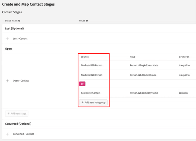Viewport: 196px width, 141px height.
Task: Toggle the pink Or operator badge
Action: (82, 84)
